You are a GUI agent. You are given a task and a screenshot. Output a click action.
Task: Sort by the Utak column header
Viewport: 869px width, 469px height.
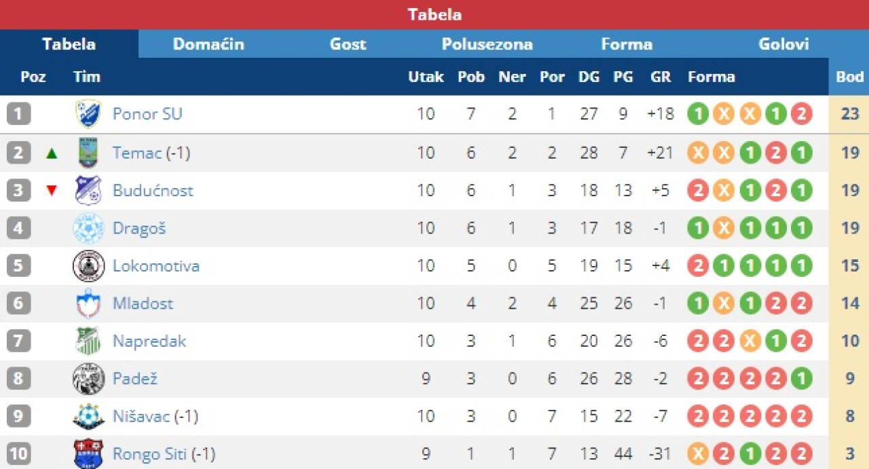coord(426,77)
